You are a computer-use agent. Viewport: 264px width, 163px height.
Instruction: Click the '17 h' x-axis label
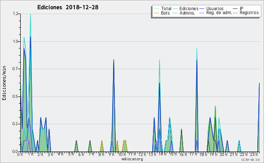click(193, 154)
